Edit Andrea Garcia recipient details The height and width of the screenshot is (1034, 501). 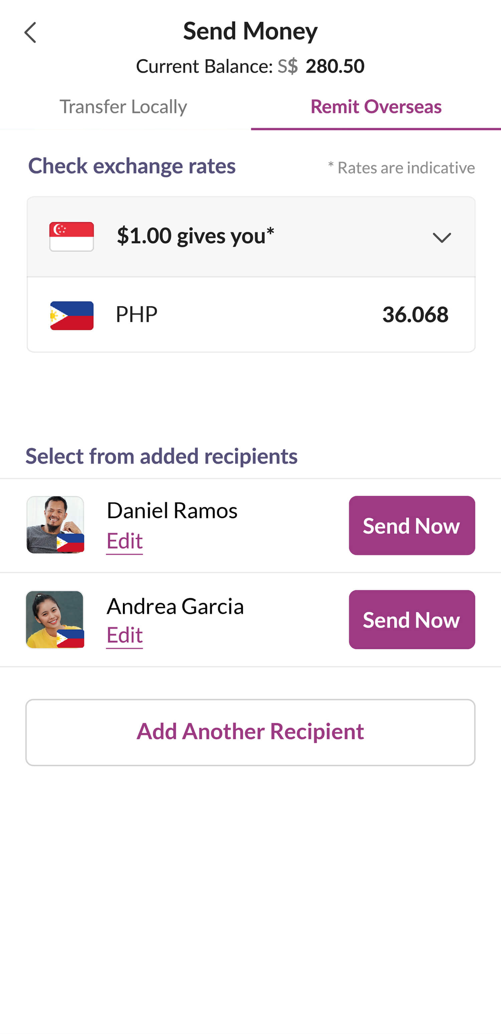click(x=125, y=636)
